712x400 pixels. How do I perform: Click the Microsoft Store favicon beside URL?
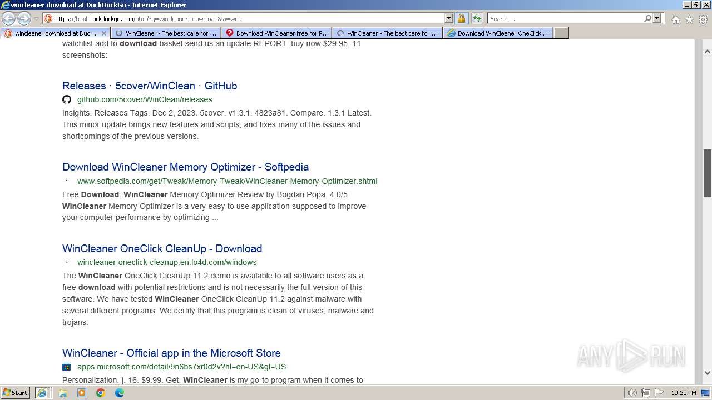click(67, 367)
